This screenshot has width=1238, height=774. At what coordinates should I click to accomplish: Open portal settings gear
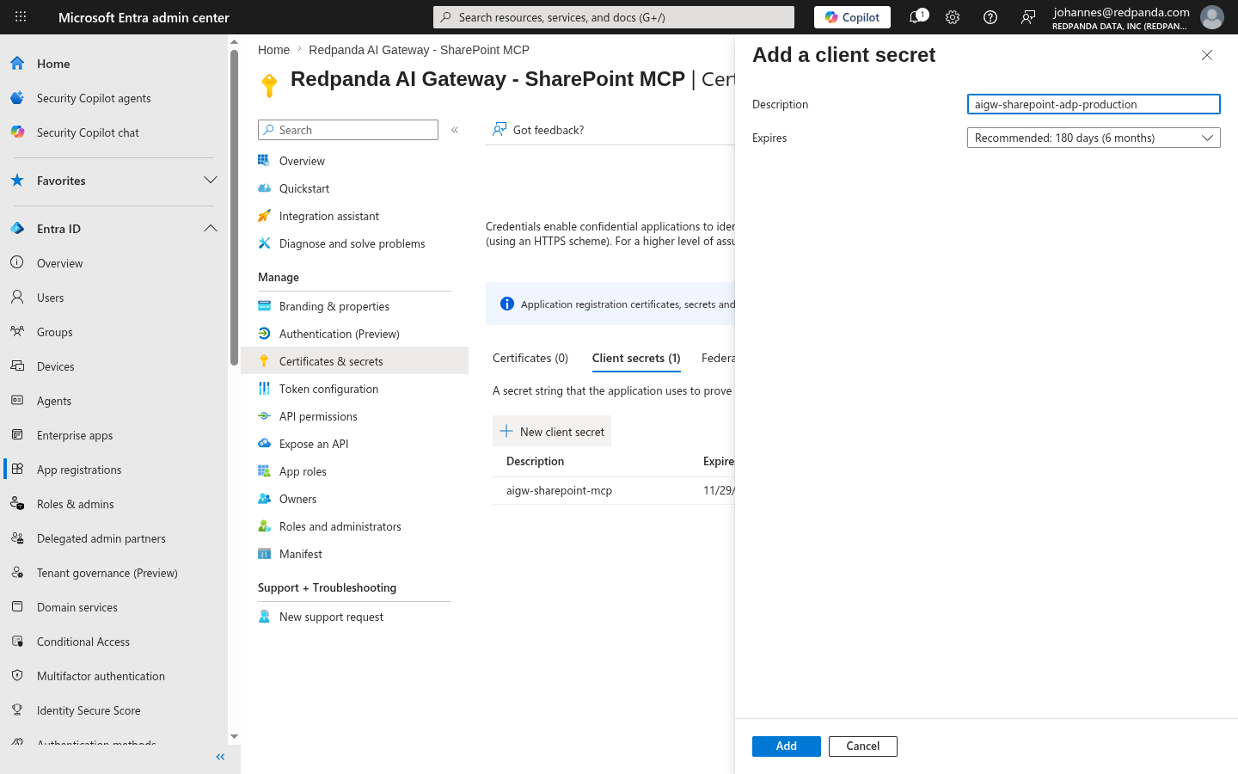pyautogui.click(x=953, y=17)
